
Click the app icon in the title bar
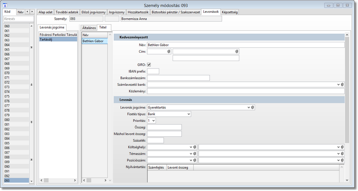(5, 5)
